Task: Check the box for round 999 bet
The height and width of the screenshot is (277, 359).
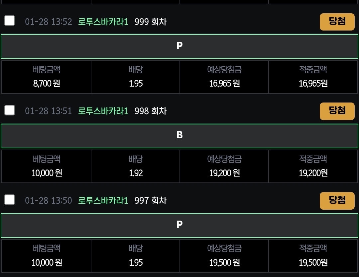Action: pyautogui.click(x=10, y=21)
